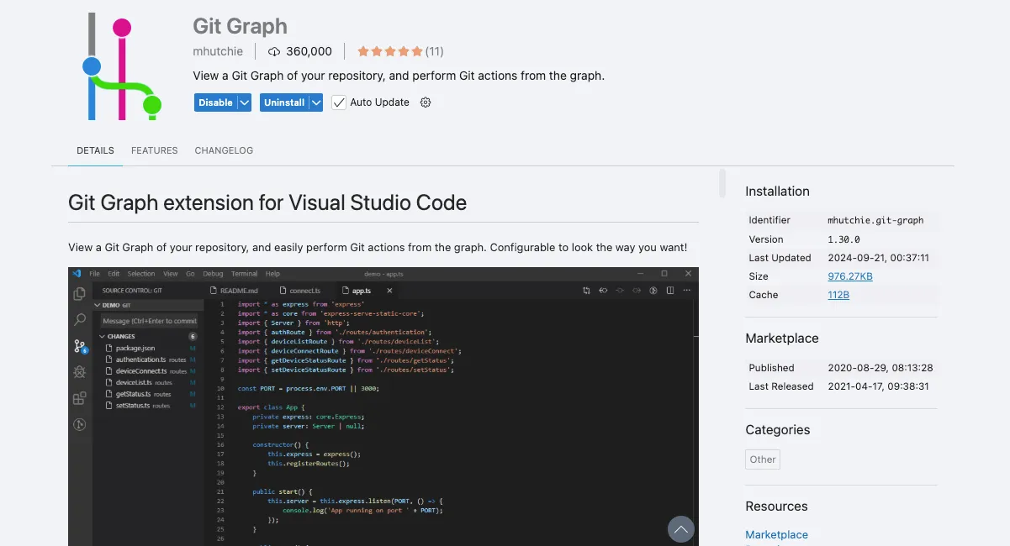Image resolution: width=1010 pixels, height=546 pixels.
Task: Click the mhutchie.git-graph identifier value
Action: [x=875, y=220]
